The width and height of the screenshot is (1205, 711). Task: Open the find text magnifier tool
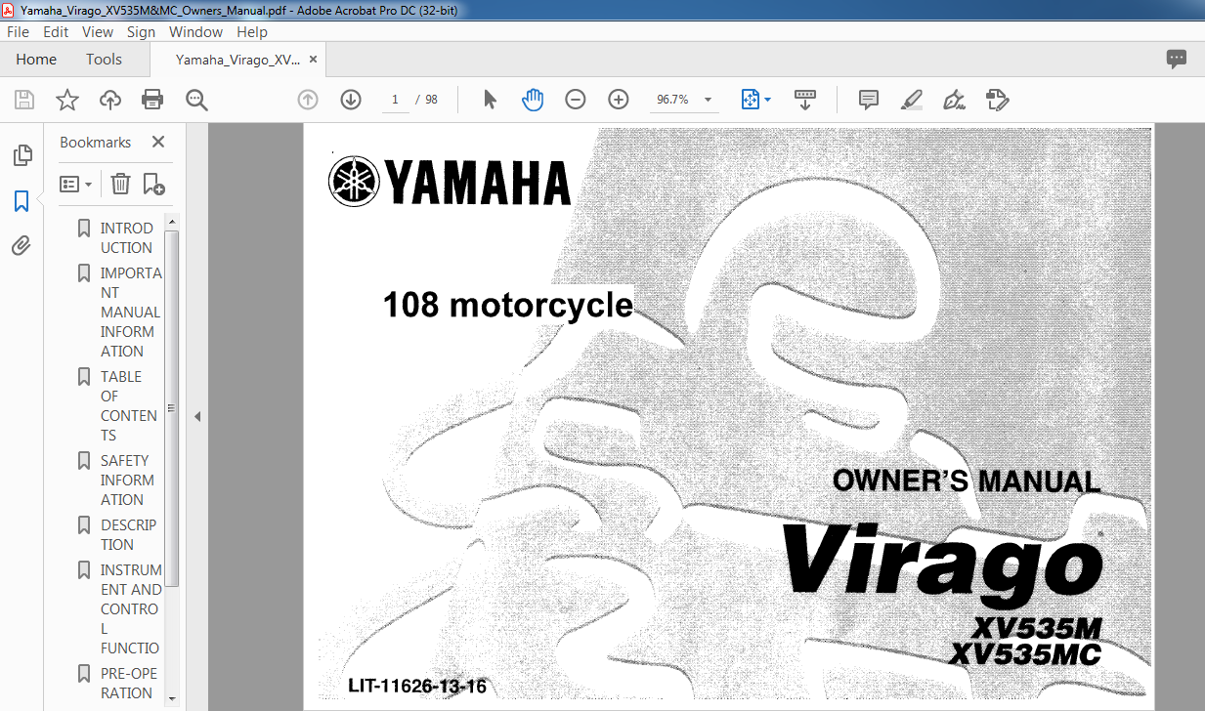196,100
